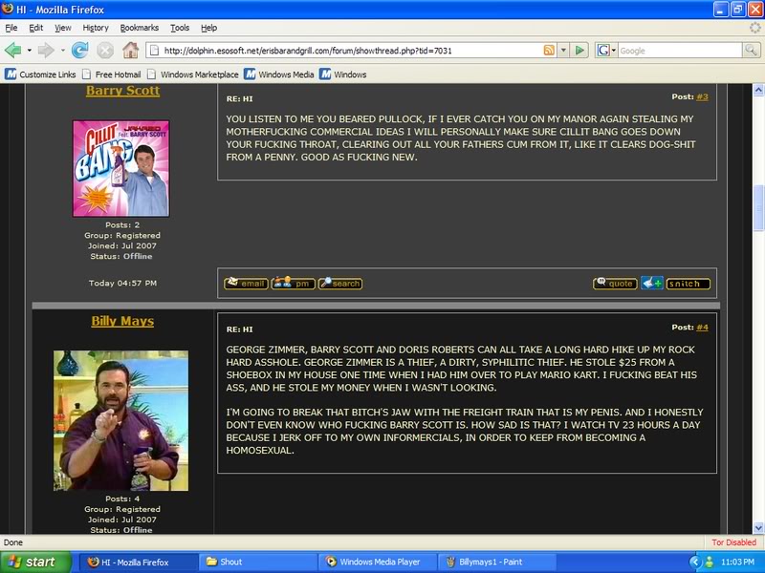Email Barry Scott via email button
The width and height of the screenshot is (765, 573).
click(246, 284)
